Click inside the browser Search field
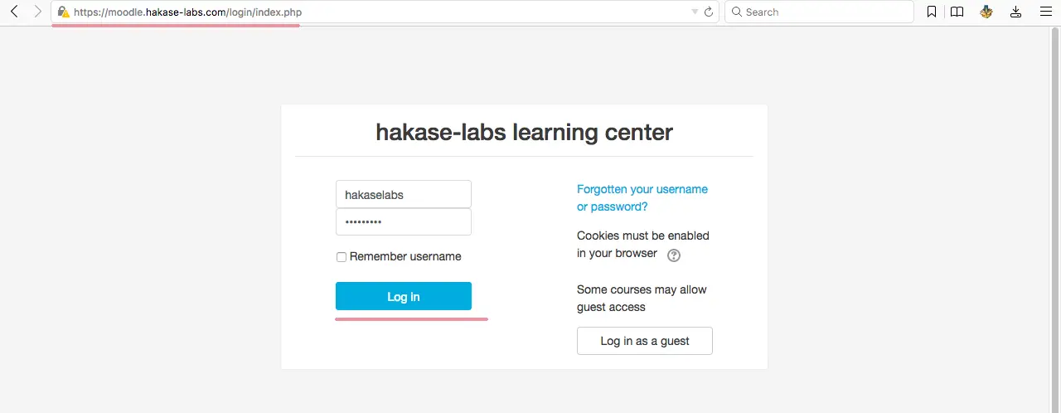1061x413 pixels. pyautogui.click(x=819, y=12)
